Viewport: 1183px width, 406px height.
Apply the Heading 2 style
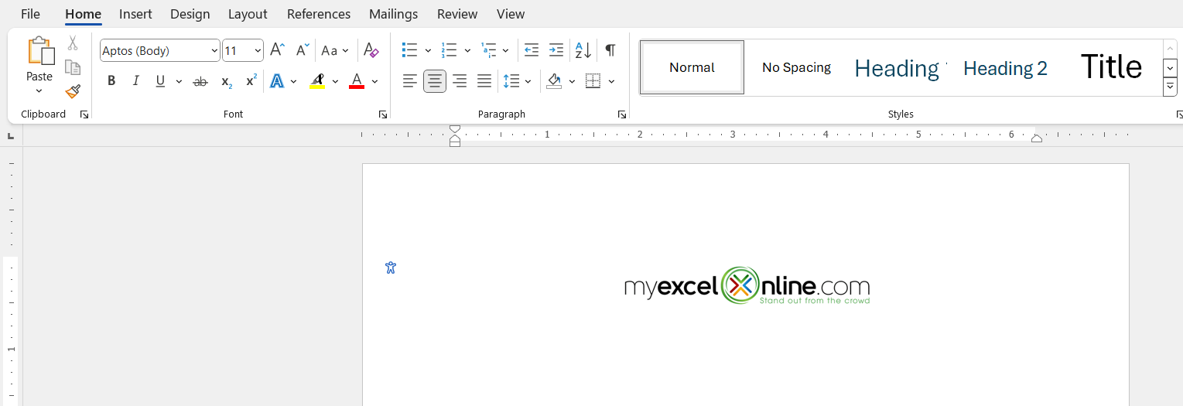pyautogui.click(x=1005, y=67)
